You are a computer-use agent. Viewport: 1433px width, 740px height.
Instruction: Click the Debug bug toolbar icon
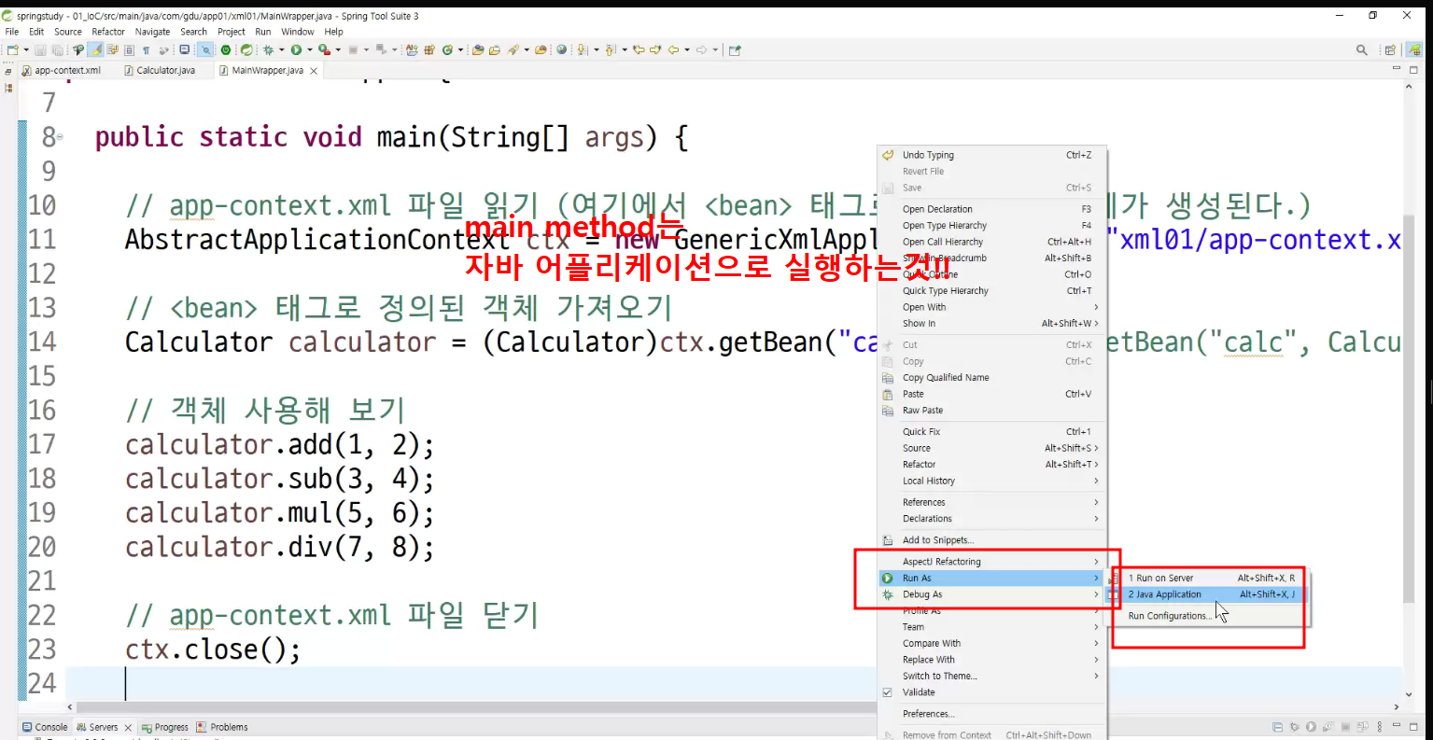tap(268, 49)
